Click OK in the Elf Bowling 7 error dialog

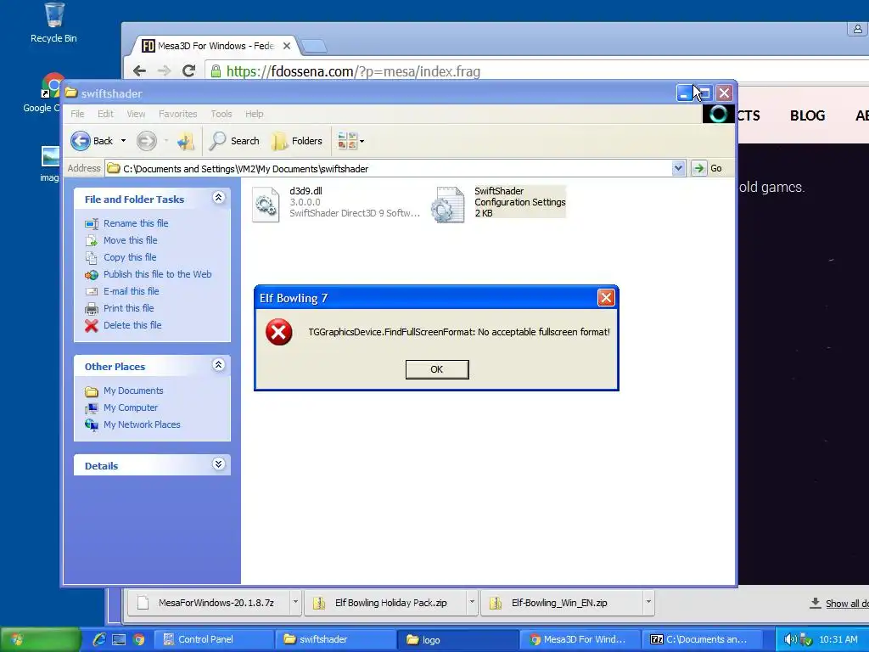pyautogui.click(x=437, y=369)
